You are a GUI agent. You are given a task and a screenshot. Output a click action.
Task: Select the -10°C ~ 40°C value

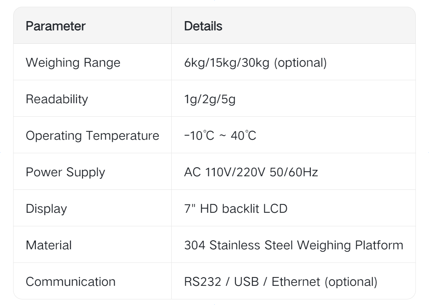pos(220,136)
